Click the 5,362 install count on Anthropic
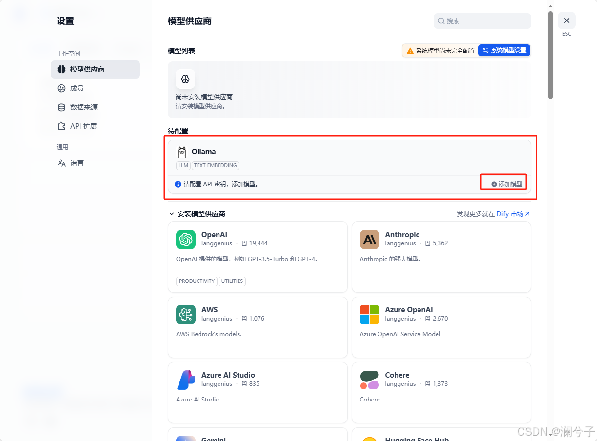The image size is (597, 441). (440, 243)
